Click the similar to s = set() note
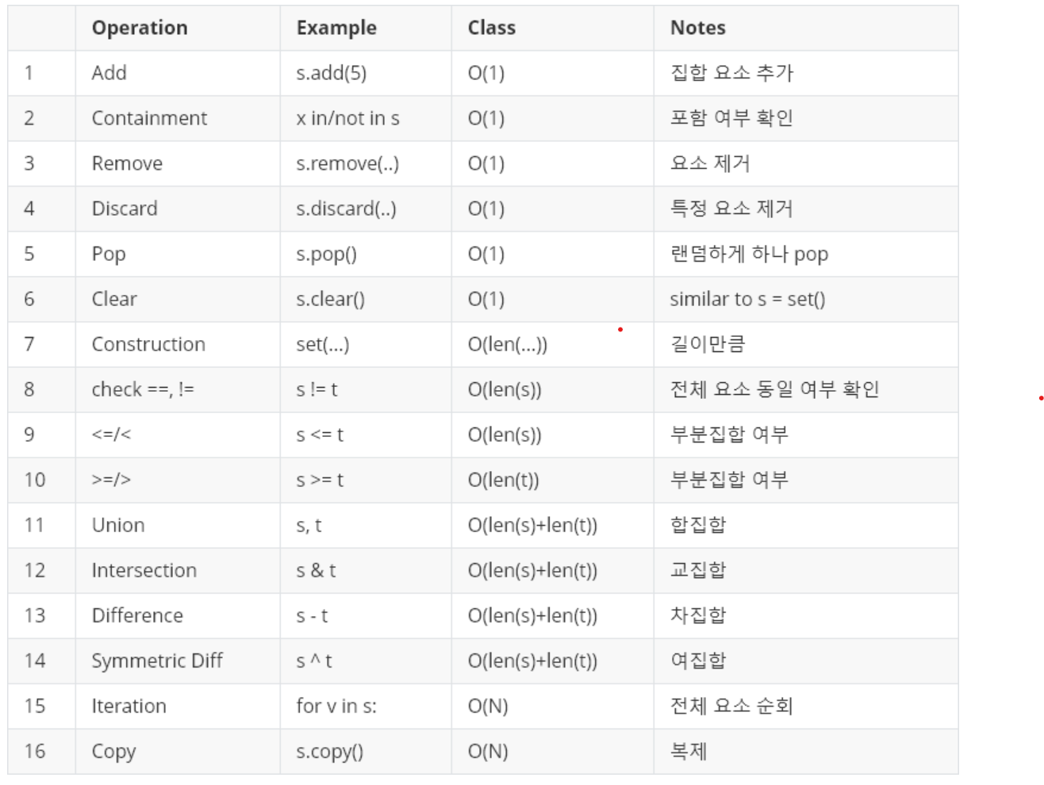This screenshot has width=1044, height=785. click(x=747, y=299)
